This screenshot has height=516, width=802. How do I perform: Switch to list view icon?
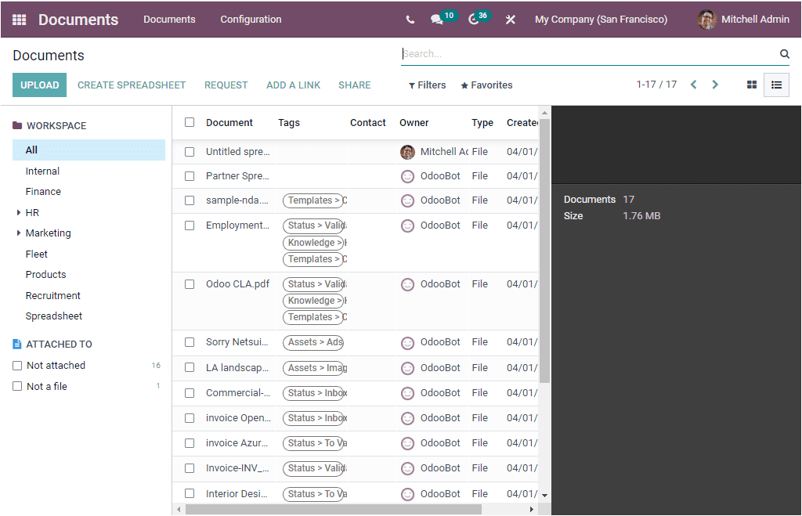point(776,85)
